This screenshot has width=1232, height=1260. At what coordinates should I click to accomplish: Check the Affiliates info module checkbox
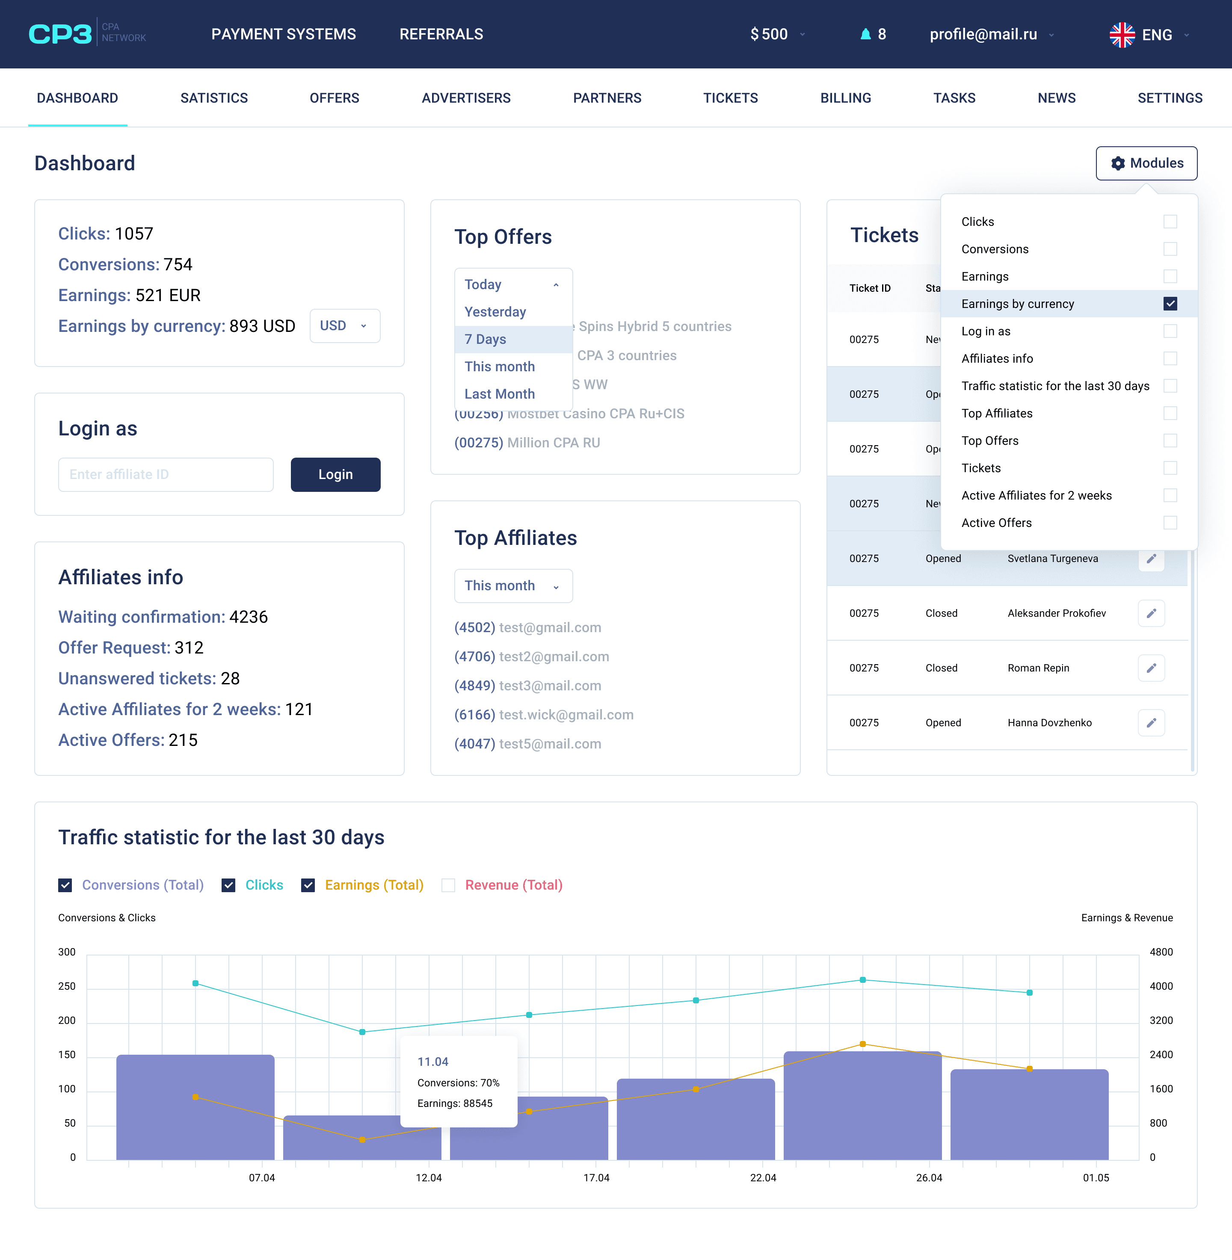coord(1170,358)
